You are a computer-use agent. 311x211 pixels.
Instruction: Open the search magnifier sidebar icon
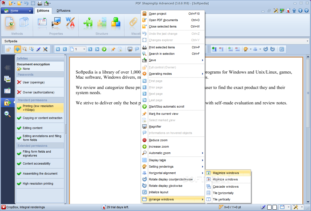coord(7,114)
